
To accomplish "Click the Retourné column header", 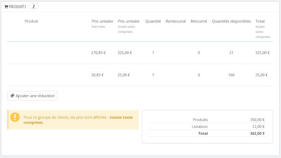I will click(199, 21).
